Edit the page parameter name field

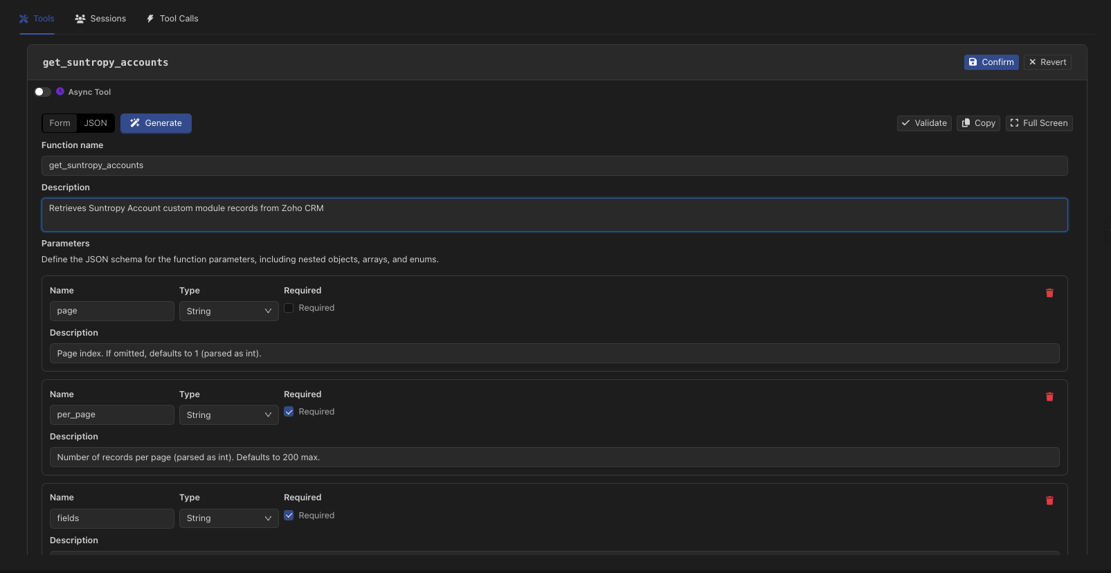click(112, 311)
